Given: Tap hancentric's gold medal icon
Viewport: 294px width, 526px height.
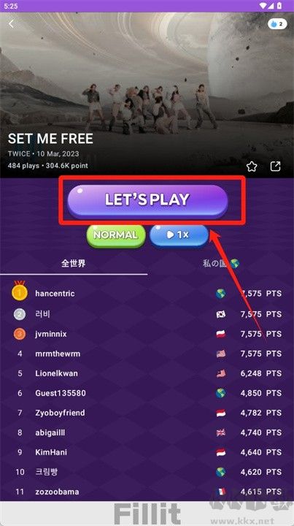Looking at the screenshot, I should [x=20, y=292].
